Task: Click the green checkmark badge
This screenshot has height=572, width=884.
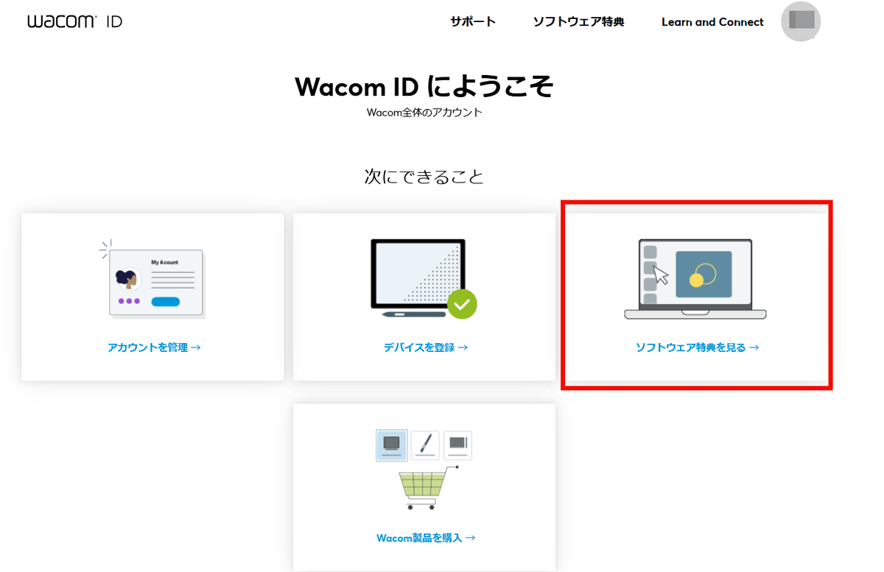Action: click(462, 303)
